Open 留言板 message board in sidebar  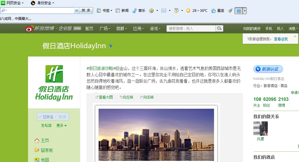click(44, 150)
